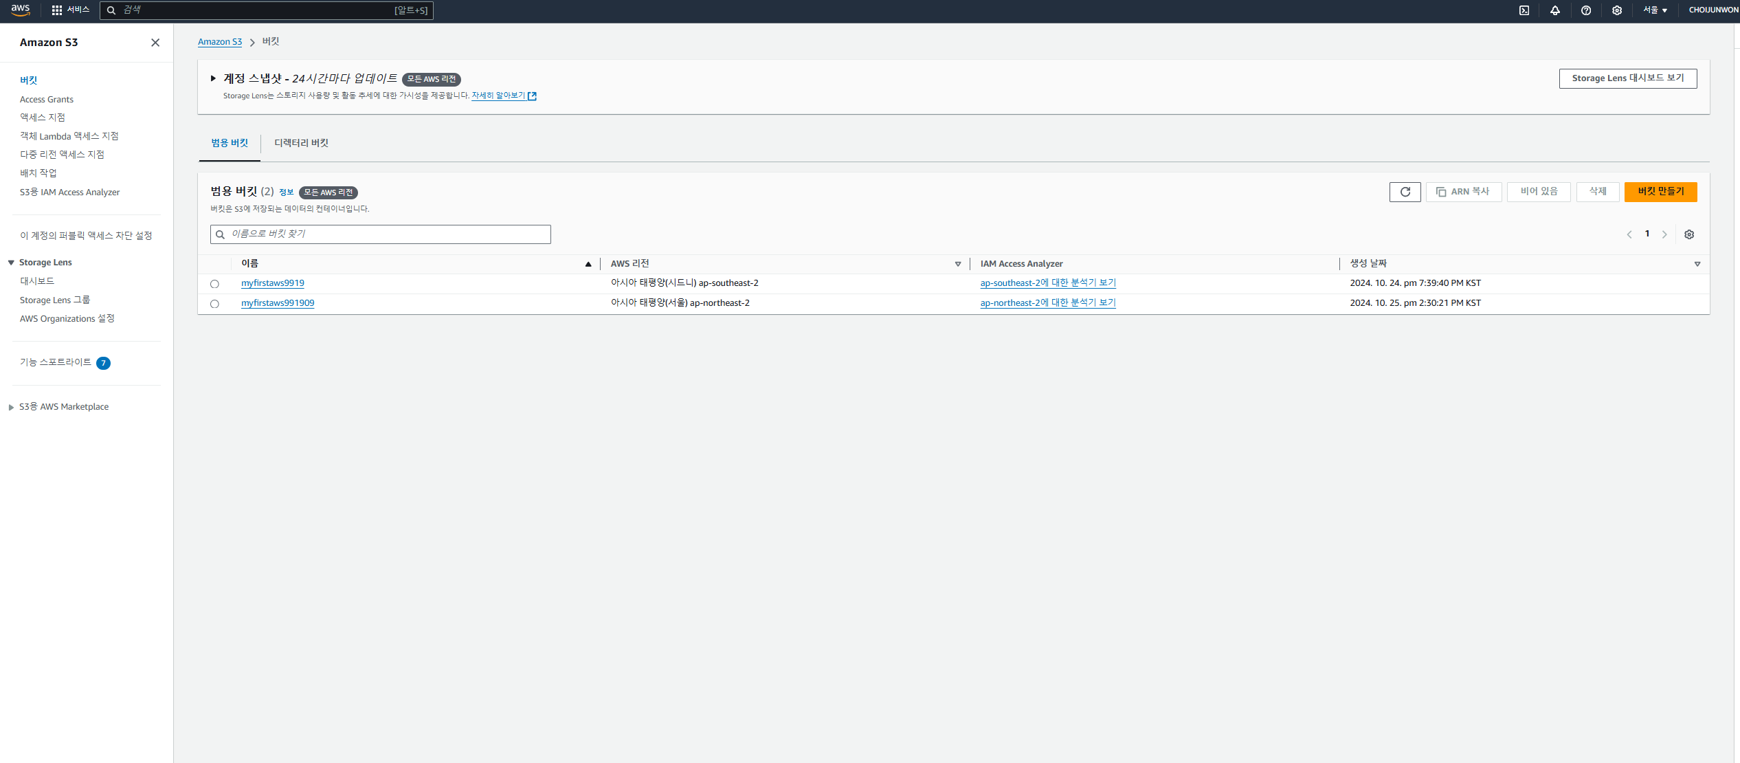
Task: Focus the 이름으로 버킷 찾기 field
Action: tap(381, 234)
